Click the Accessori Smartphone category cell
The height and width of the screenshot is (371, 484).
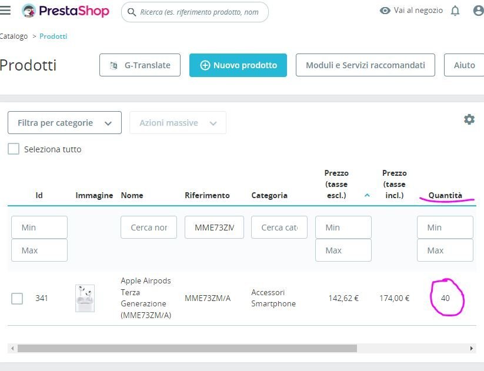(273, 298)
